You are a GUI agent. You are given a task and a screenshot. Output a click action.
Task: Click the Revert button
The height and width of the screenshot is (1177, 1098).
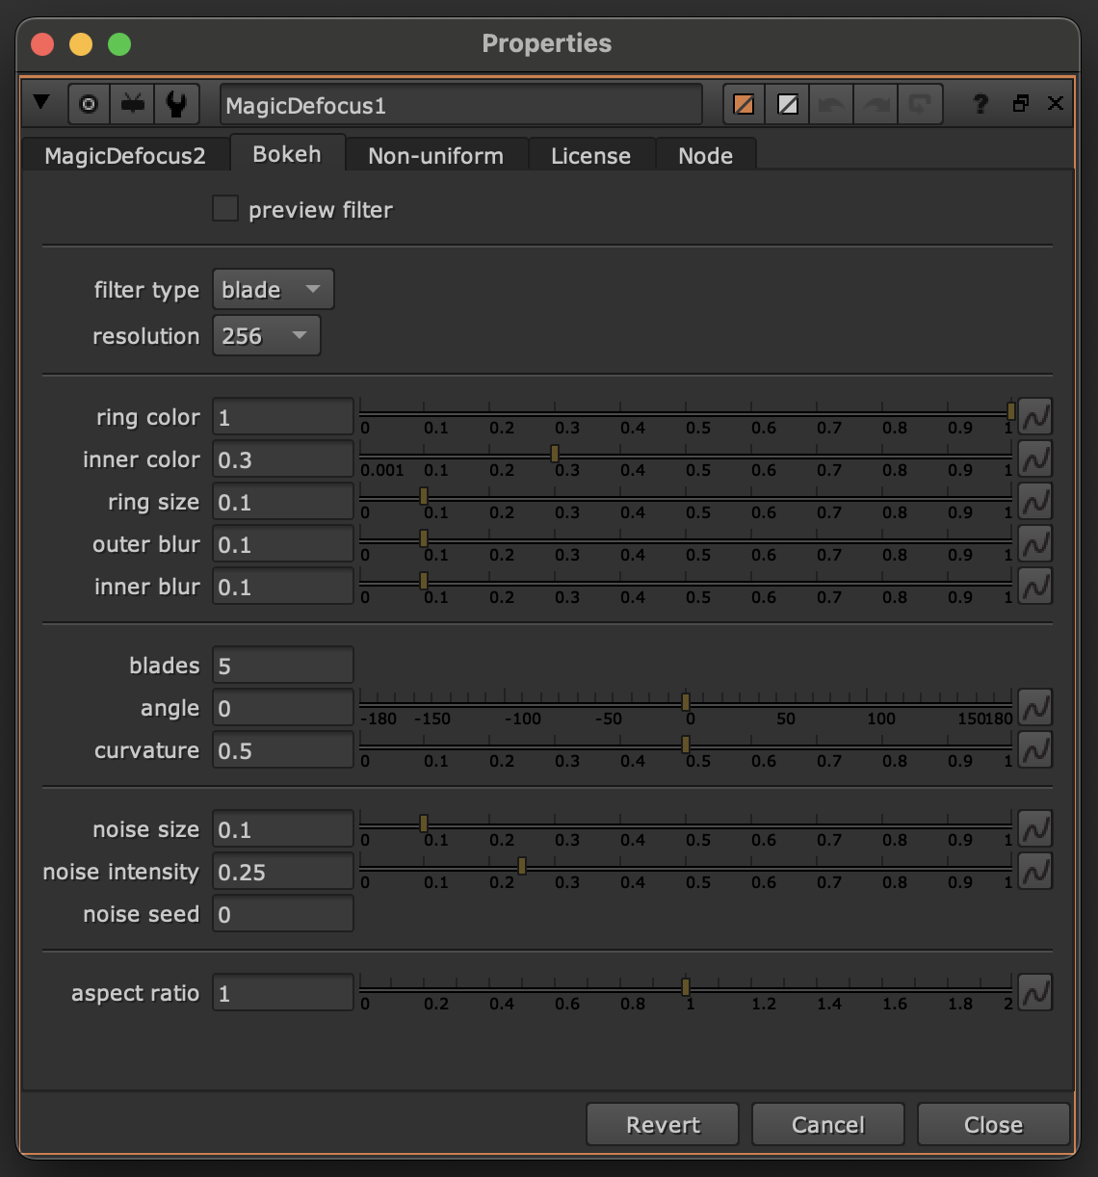coord(663,1125)
